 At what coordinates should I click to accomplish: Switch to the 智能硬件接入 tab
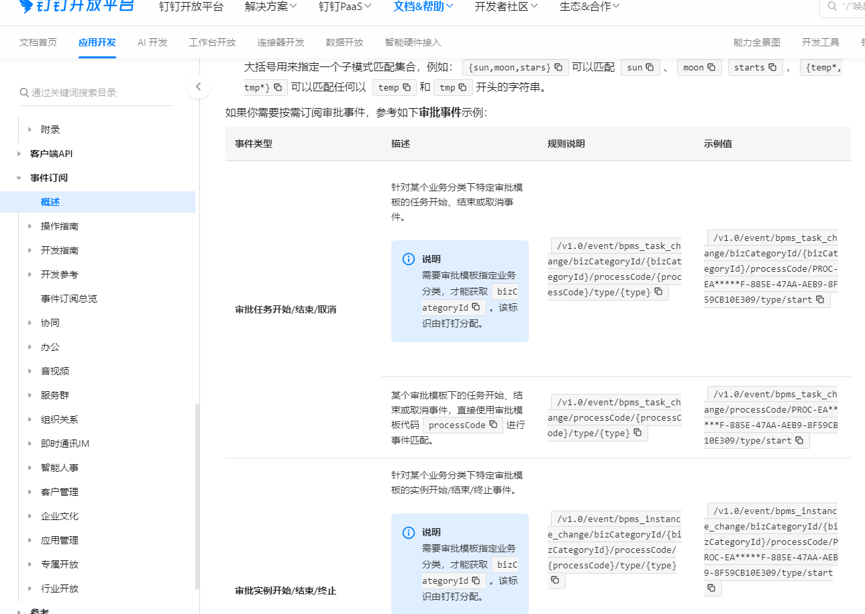click(x=413, y=42)
